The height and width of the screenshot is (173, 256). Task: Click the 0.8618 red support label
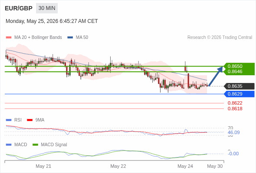click(235, 109)
